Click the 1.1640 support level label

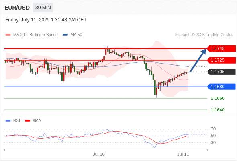point(217,110)
